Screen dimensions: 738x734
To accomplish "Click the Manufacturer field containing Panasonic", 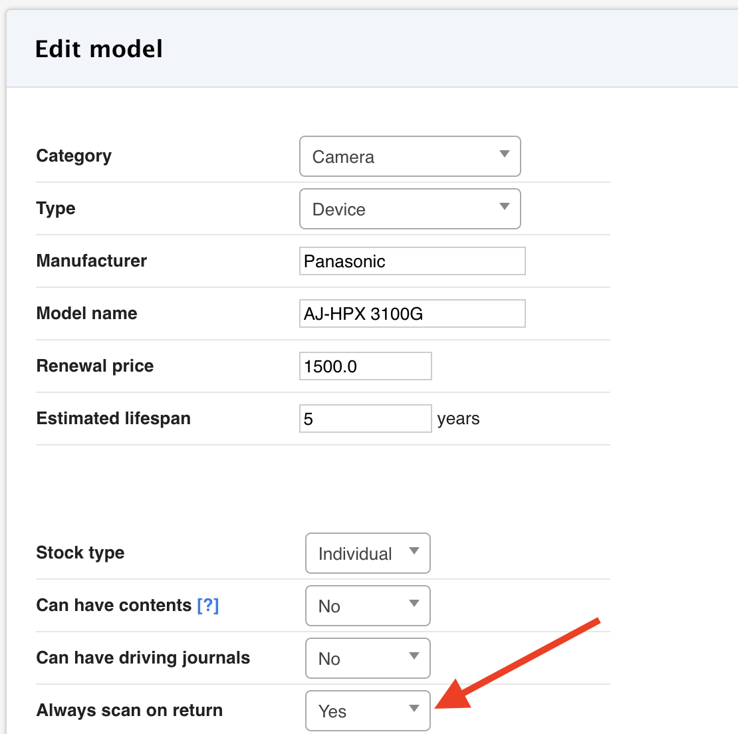I will [x=412, y=261].
